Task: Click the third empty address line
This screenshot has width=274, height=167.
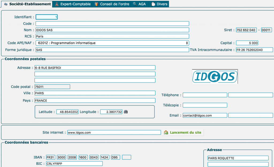Action: point(95,80)
